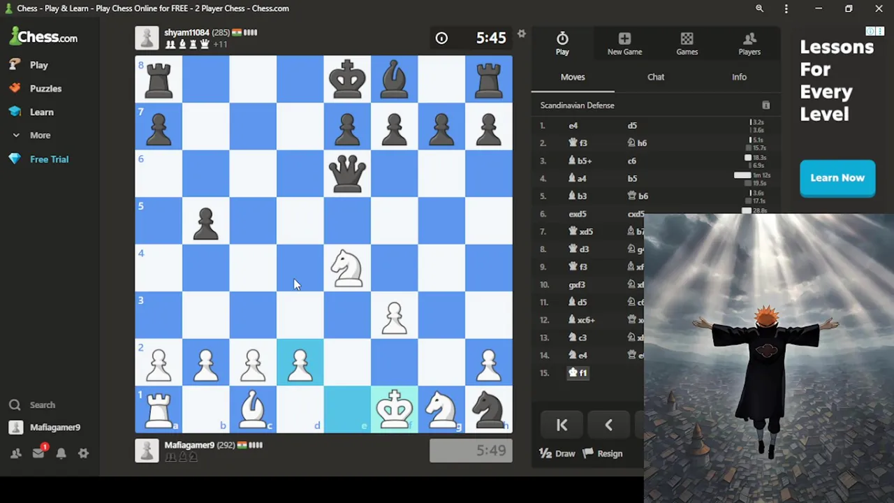Open the Players tab
The height and width of the screenshot is (503, 894).
tap(749, 43)
